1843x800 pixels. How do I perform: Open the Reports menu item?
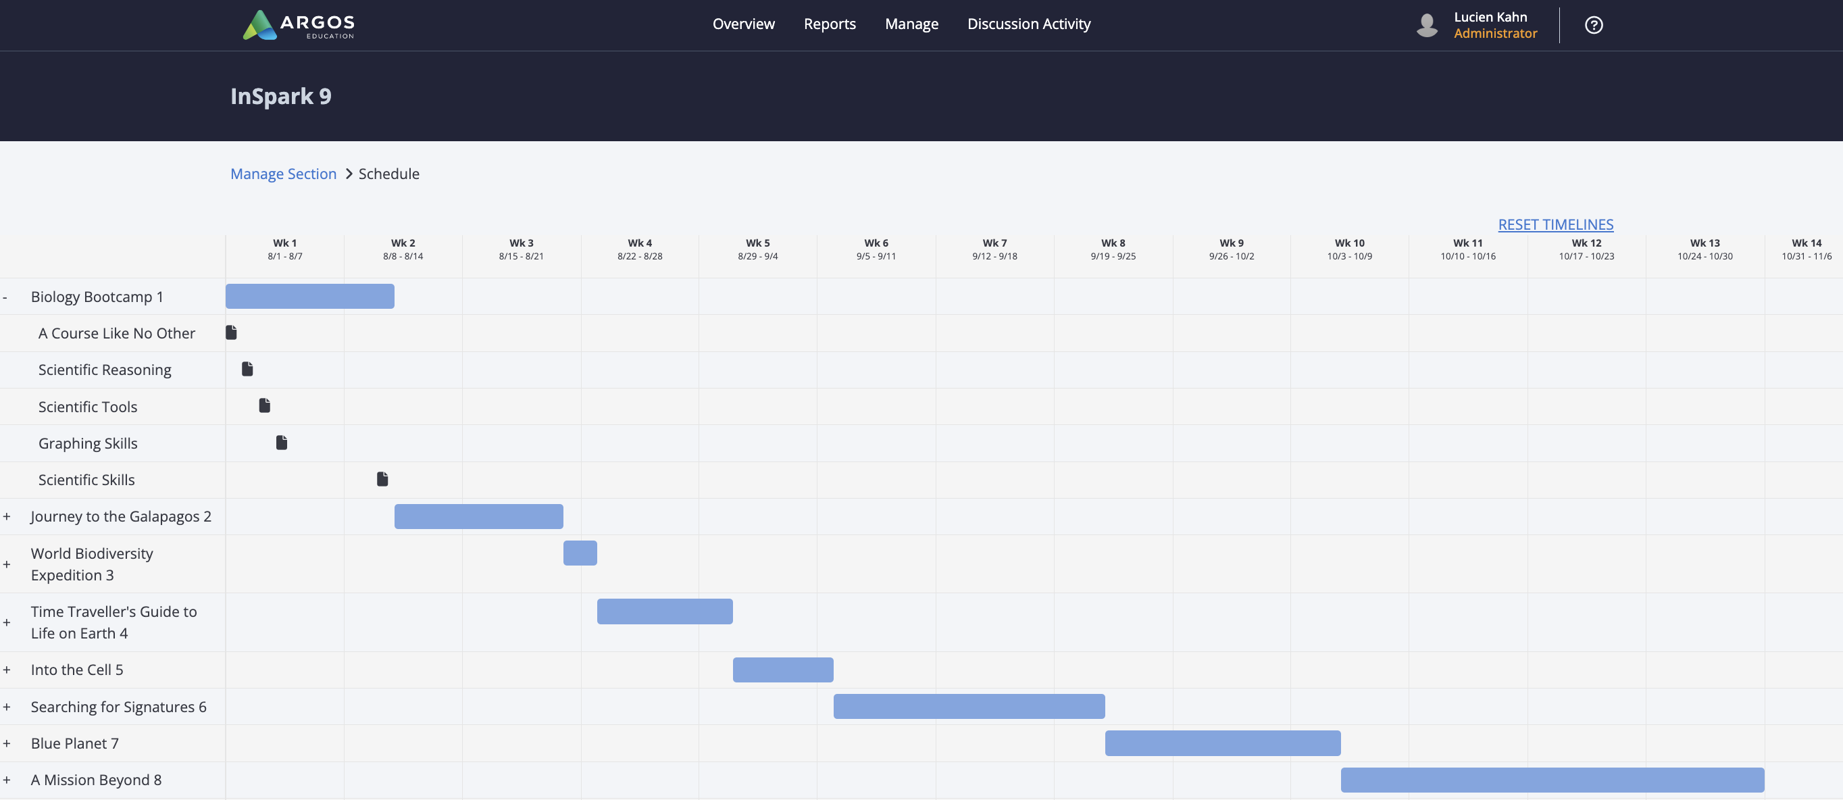click(829, 24)
